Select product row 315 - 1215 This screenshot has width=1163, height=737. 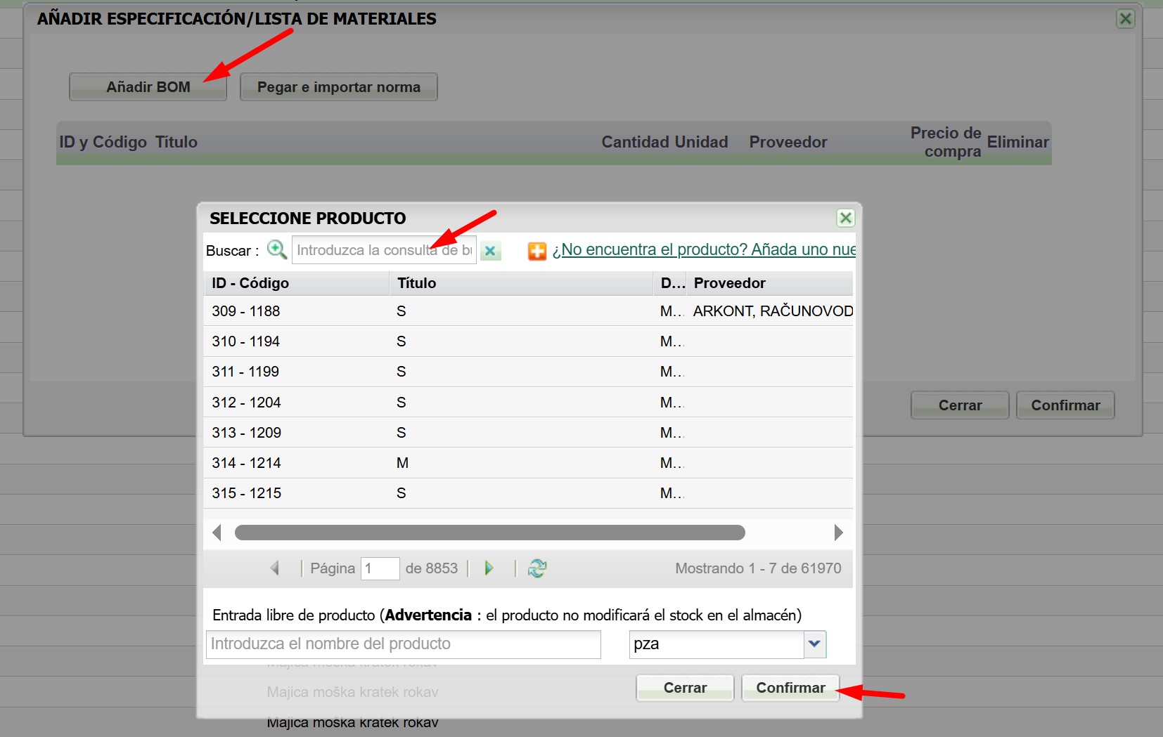coord(528,493)
